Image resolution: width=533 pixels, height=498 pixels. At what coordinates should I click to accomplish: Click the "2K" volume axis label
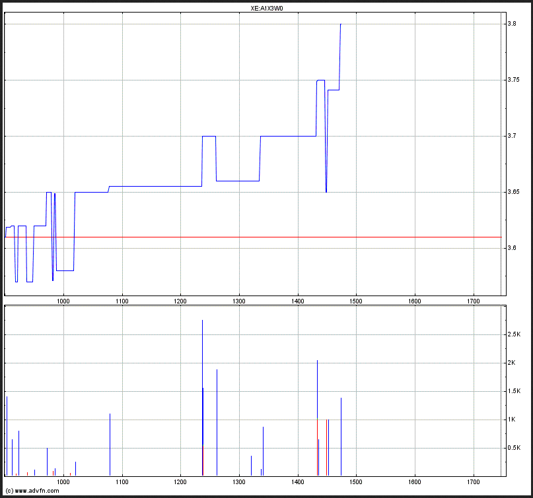point(512,363)
